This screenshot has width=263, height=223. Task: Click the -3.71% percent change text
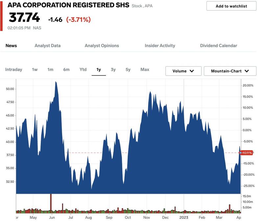(78, 20)
